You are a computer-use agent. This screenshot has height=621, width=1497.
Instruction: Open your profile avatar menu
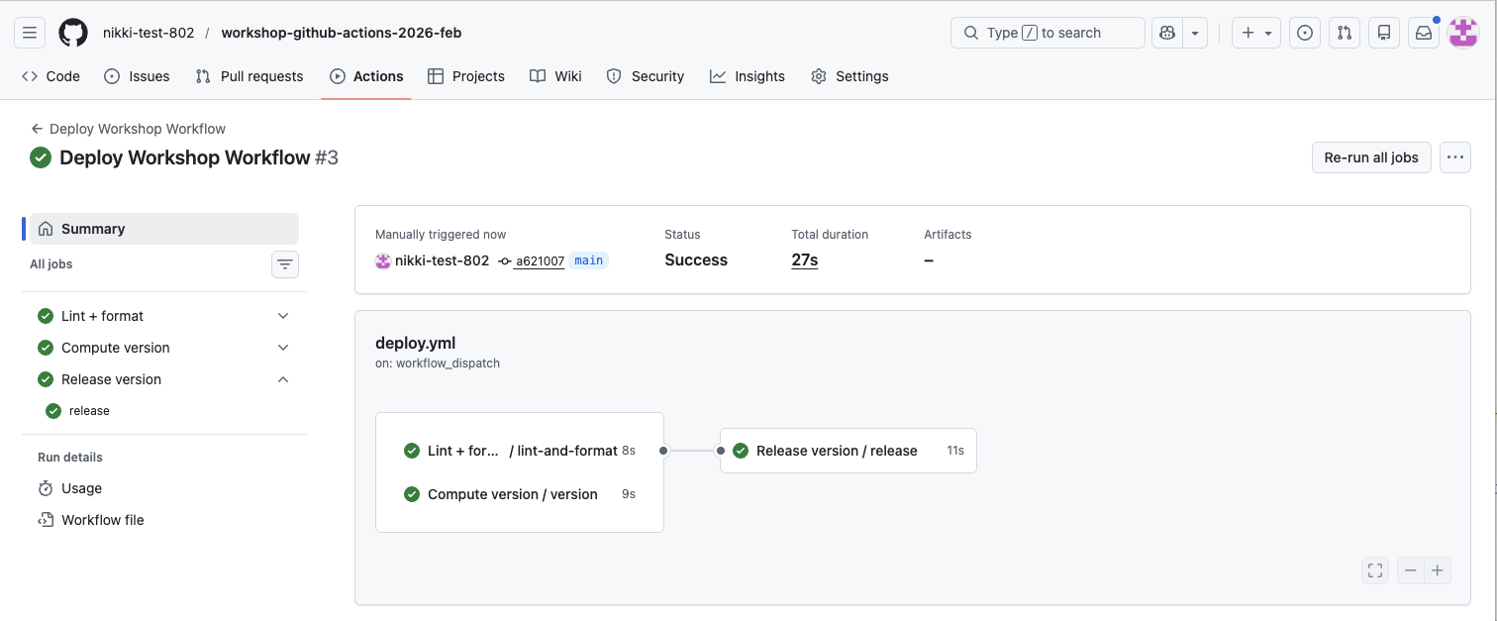[1462, 32]
